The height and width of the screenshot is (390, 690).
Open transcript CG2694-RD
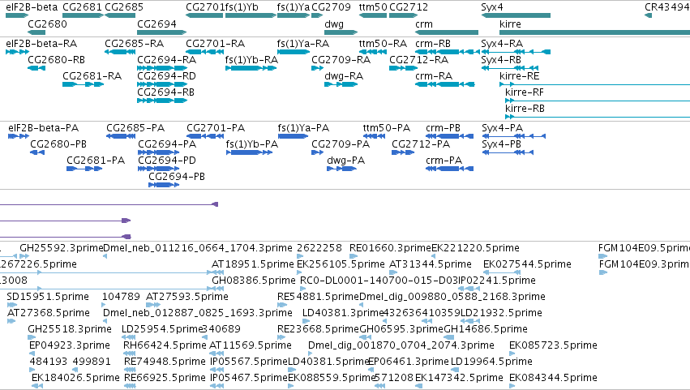point(167,76)
